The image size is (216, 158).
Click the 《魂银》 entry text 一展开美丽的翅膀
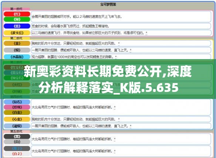pyautogui.click(x=80, y=126)
